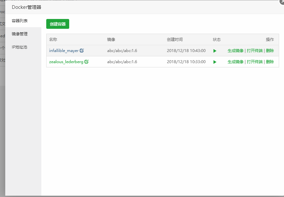Click the 操作 column header

(270, 39)
